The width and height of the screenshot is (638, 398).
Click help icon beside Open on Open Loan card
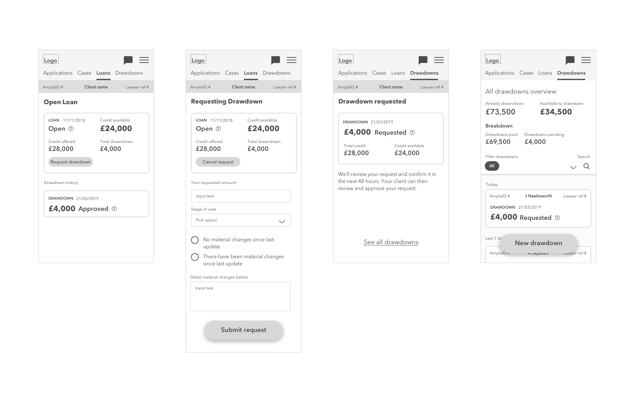(71, 129)
